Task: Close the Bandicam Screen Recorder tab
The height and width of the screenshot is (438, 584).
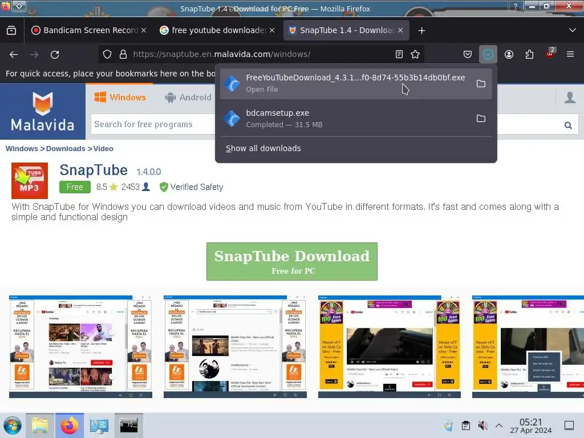Action: (144, 30)
